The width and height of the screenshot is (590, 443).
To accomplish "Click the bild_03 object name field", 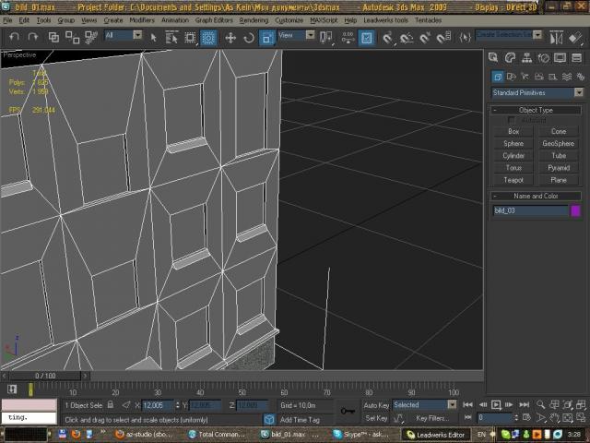I will pyautogui.click(x=530, y=210).
